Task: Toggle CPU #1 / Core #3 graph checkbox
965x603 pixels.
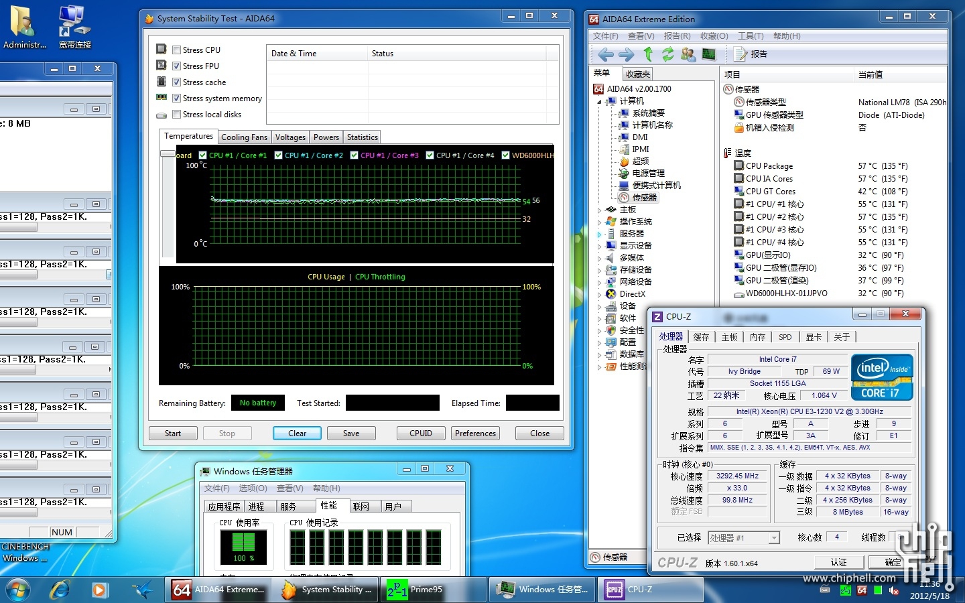Action: (x=355, y=155)
